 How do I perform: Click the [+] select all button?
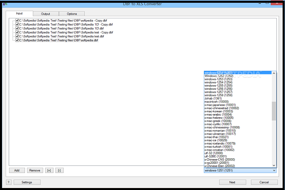[49, 170]
